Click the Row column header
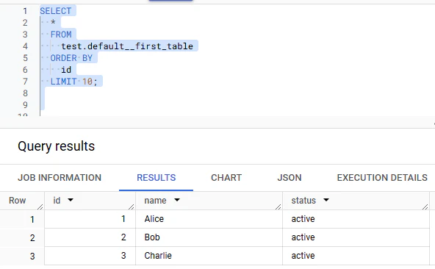 click(17, 201)
